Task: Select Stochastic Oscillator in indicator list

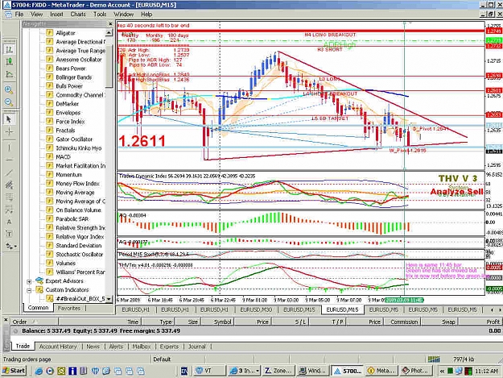Action: 80,255
